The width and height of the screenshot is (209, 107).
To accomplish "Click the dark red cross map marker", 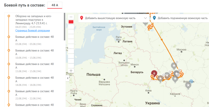I will (154, 73).
